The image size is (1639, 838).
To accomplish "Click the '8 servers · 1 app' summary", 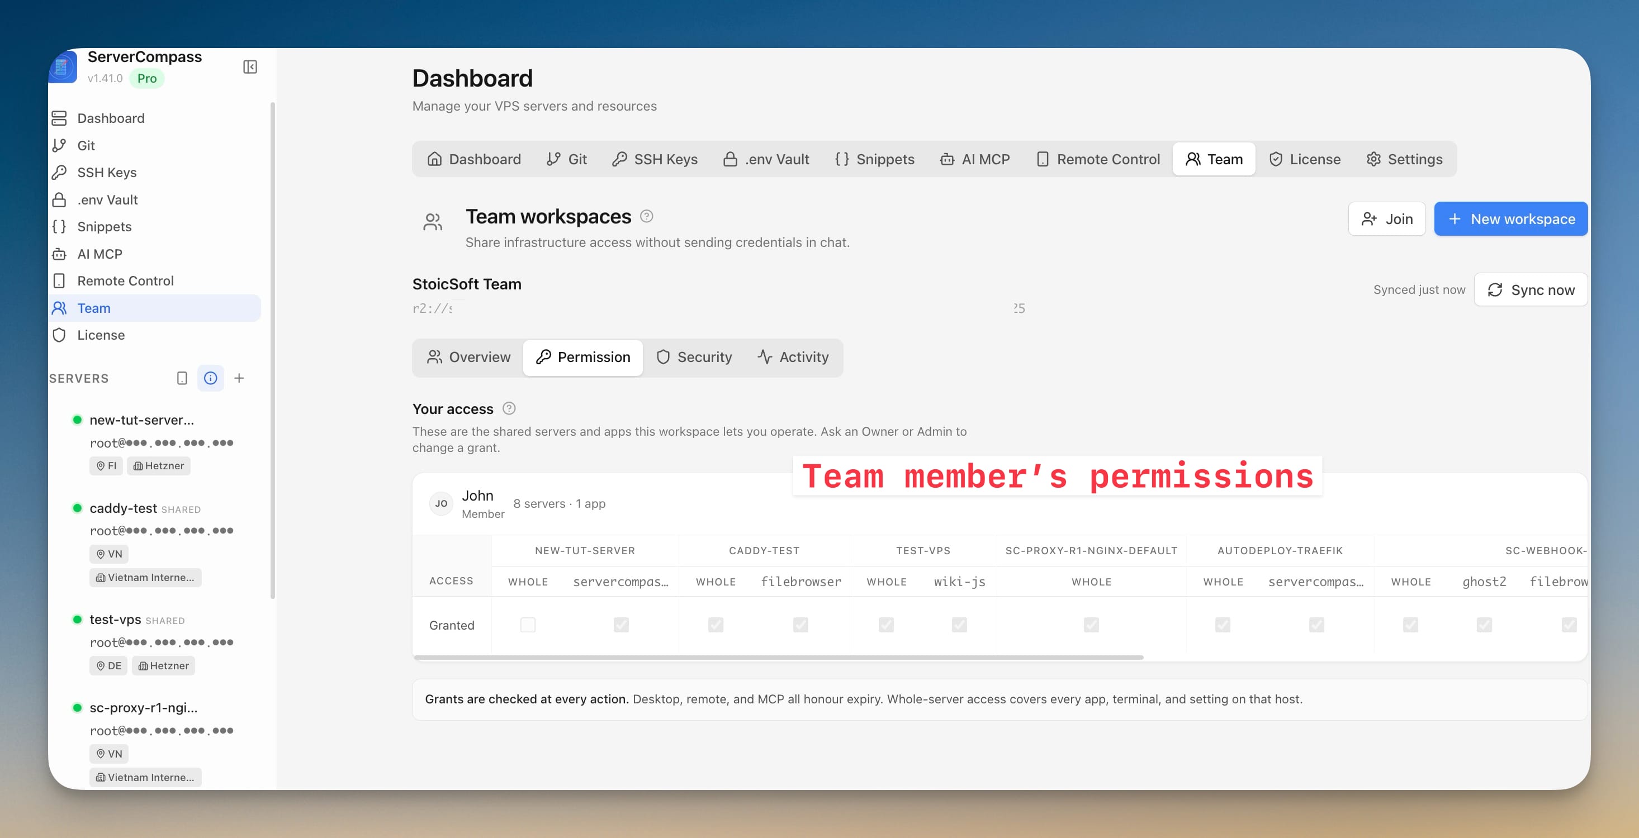I will [x=559, y=503].
